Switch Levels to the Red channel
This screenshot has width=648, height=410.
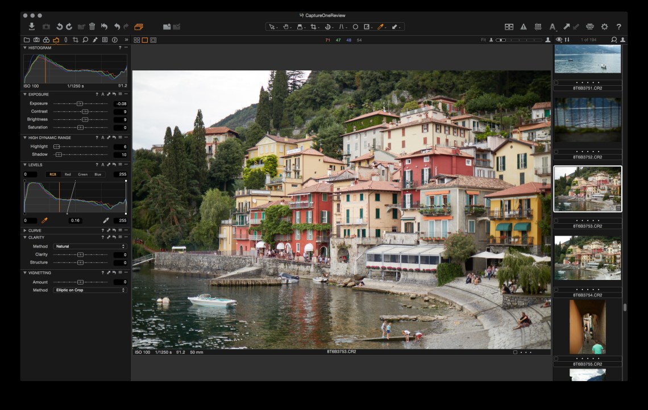68,174
